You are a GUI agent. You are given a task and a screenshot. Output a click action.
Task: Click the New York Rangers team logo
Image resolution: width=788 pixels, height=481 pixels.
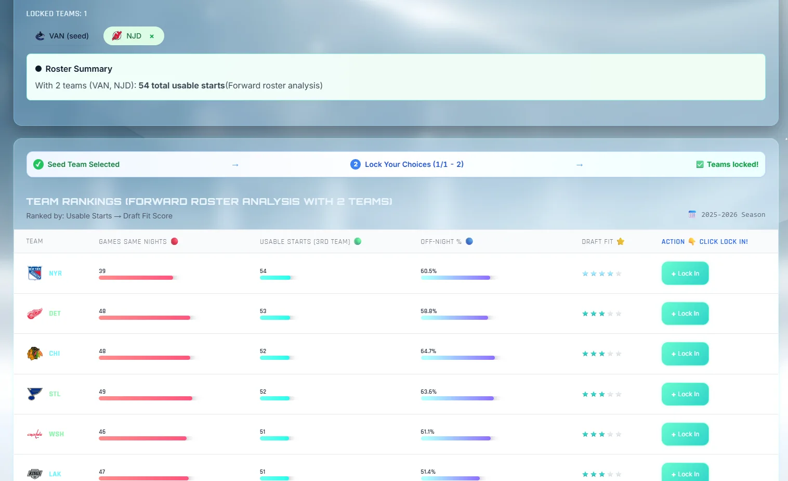point(35,273)
